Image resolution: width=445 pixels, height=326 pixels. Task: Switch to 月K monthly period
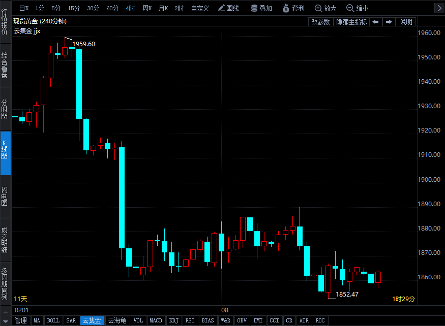163,8
